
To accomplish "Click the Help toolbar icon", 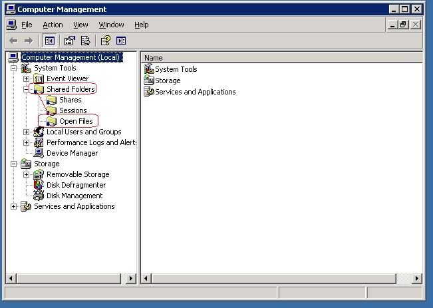I will tap(105, 41).
